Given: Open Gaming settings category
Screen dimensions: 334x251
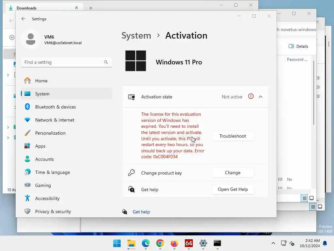Looking at the screenshot, I should click(67, 185).
